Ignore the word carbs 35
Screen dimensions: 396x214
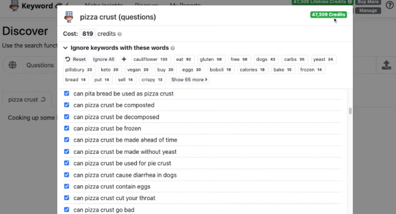(x=294, y=59)
